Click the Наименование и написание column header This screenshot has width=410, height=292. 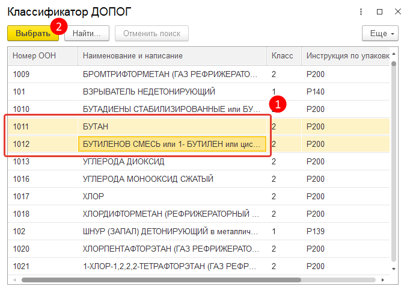[172, 56]
